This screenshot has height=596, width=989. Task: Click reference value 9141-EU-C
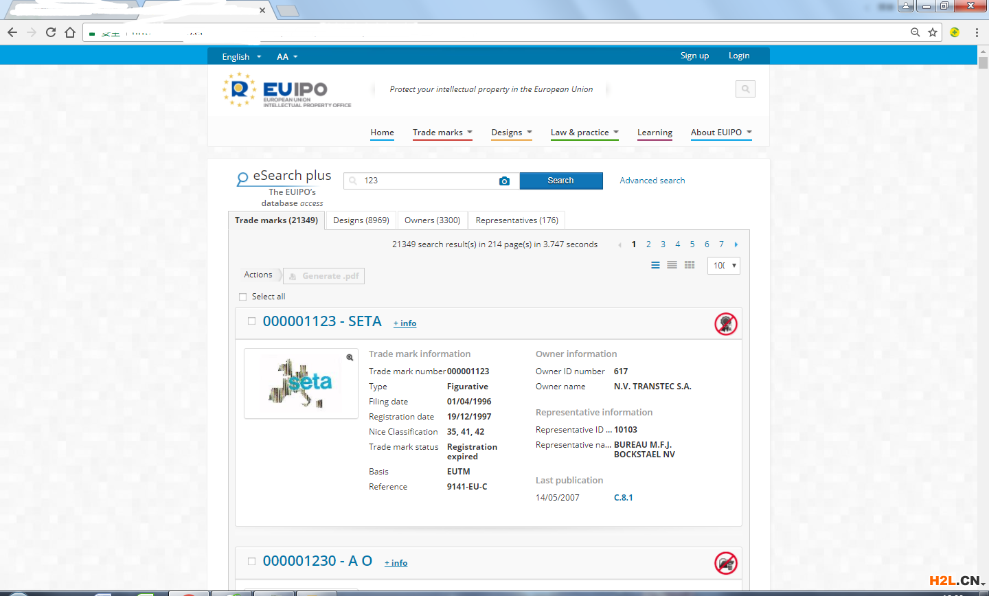pos(467,487)
